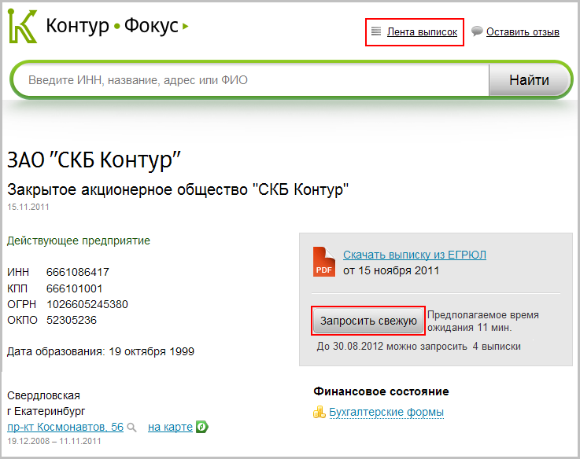Click the ОГРН value 1026605245380
580x459 pixels.
pos(87,304)
